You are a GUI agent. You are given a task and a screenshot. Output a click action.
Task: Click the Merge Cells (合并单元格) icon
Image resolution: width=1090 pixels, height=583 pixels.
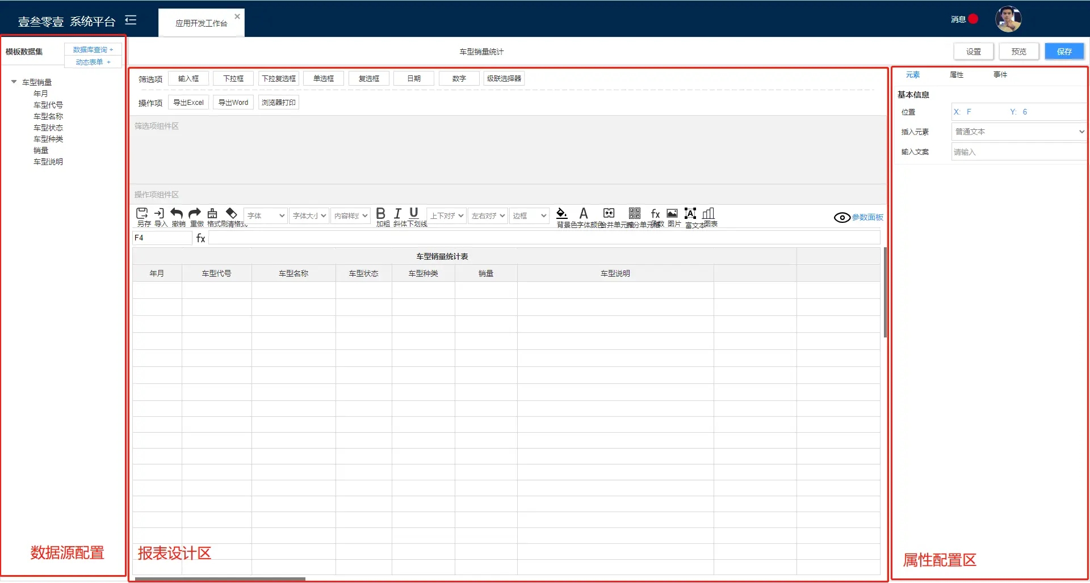pos(609,213)
